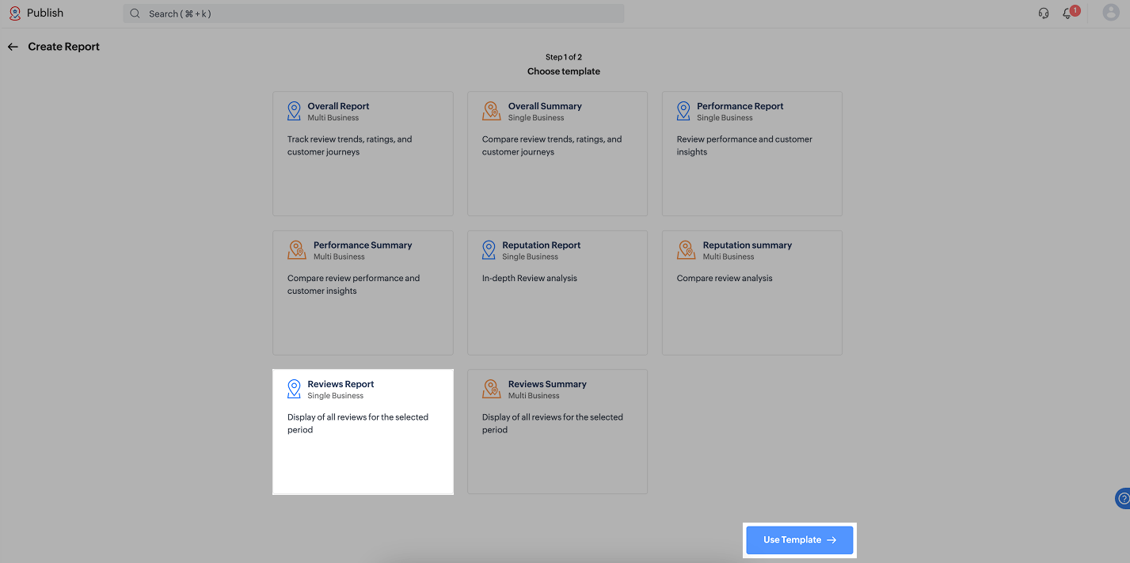
Task: Open the notifications bell icon
Action: pos(1067,14)
